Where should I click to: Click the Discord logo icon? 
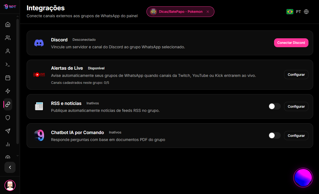[x=39, y=43]
